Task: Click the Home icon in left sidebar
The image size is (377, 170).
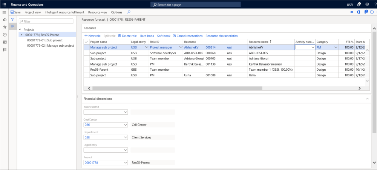Action: [4, 20]
